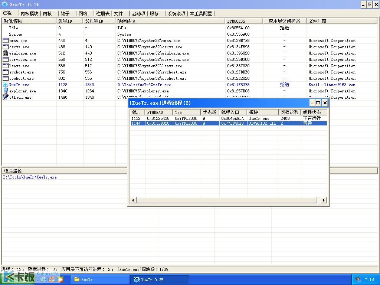The image size is (380, 285).
Task: Open the 系统杂项 tab
Action: (x=176, y=14)
